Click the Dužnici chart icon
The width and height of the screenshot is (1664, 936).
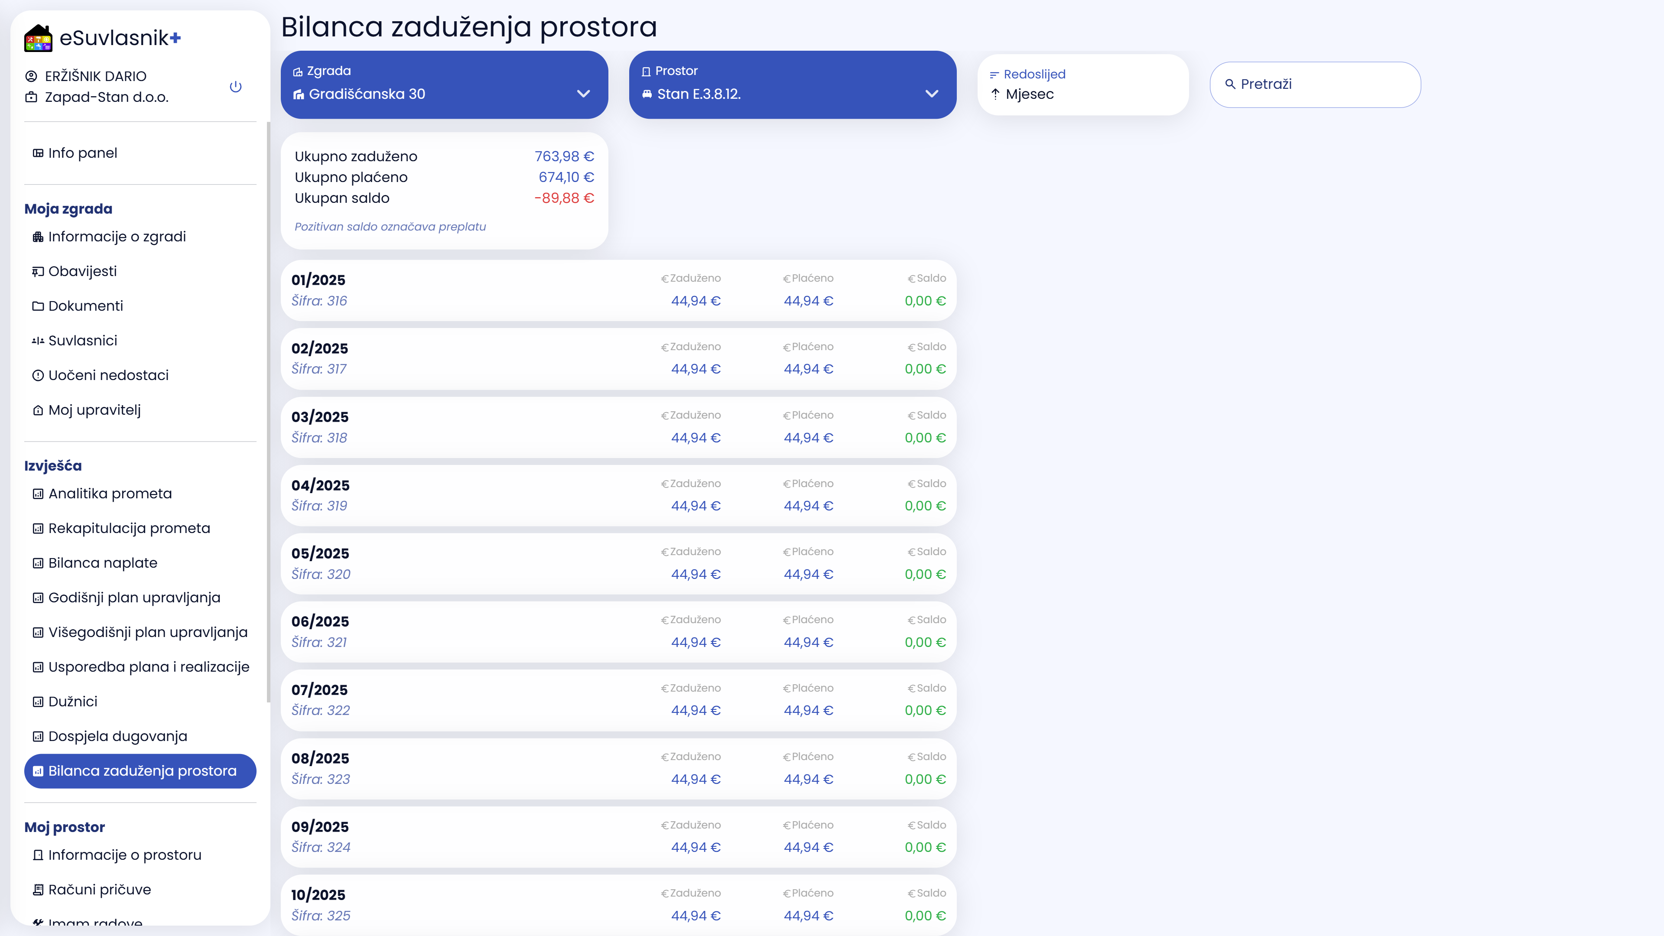38,702
